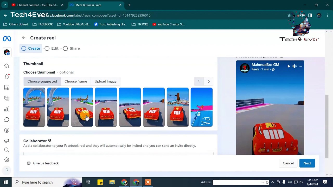This screenshot has width=333, height=187.
Task: Select the first suggested thumbnail
Action: click(x=34, y=107)
